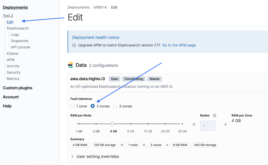Viewport: 268px width, 165px height.
Task: Open API console under Elasticsearch
Action: click(x=21, y=47)
